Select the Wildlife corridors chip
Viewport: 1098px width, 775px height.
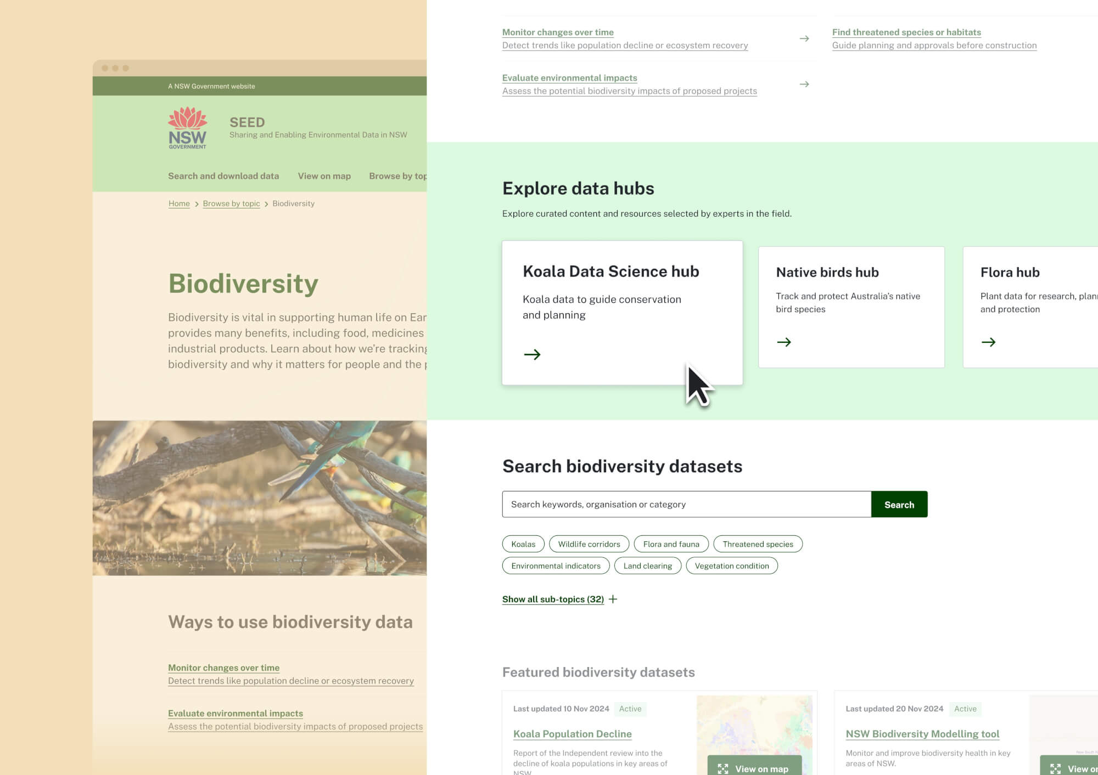(x=589, y=544)
